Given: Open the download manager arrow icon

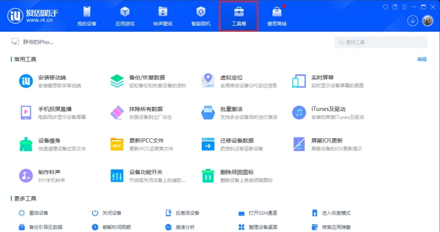Looking at the screenshot, I should tap(413, 21).
